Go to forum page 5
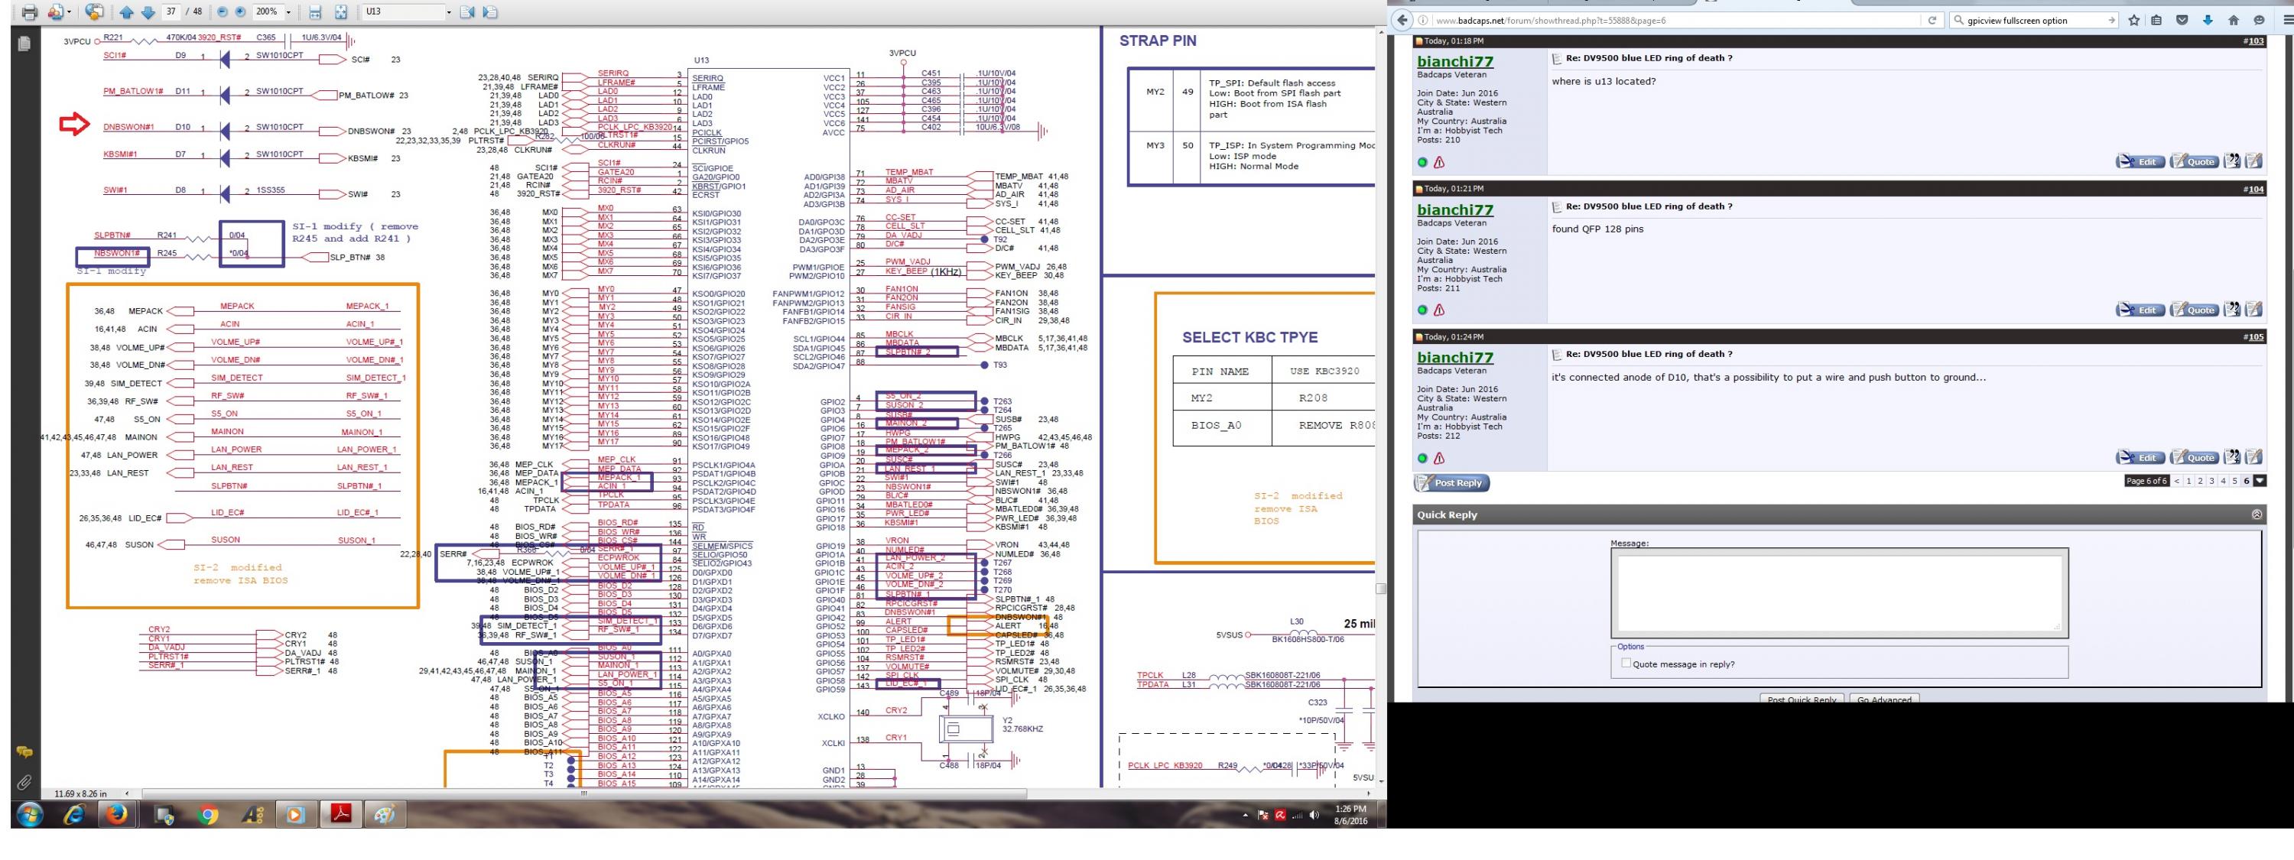 (x=2234, y=481)
